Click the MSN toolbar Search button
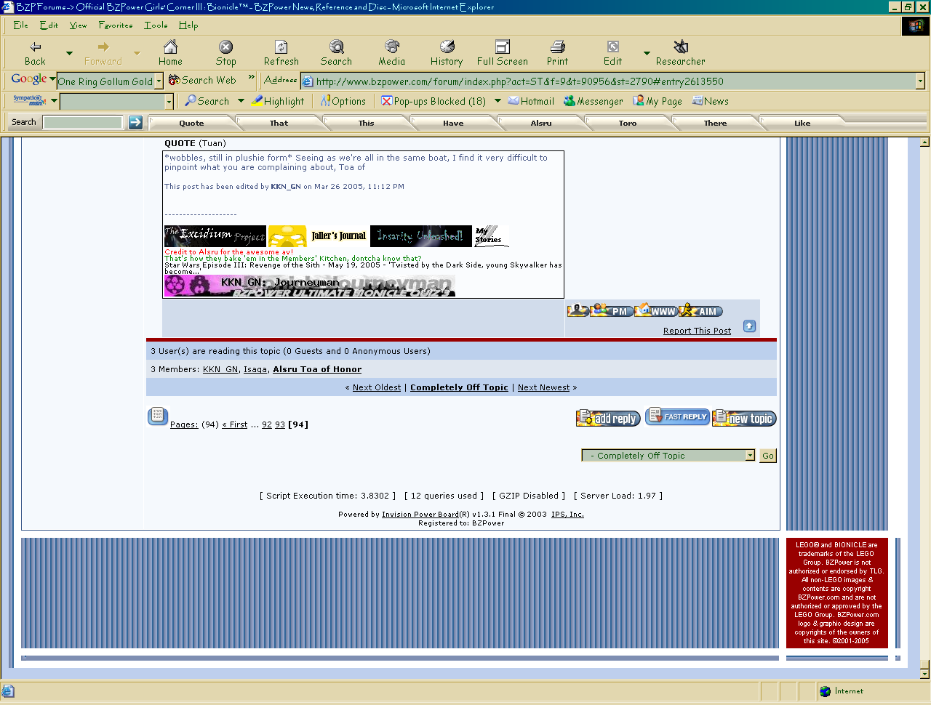931x705 pixels. click(207, 101)
